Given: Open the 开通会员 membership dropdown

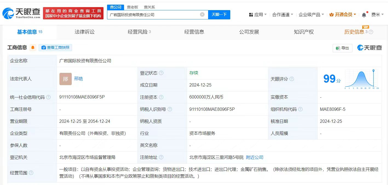Looking at the screenshot, I should point(343,15).
